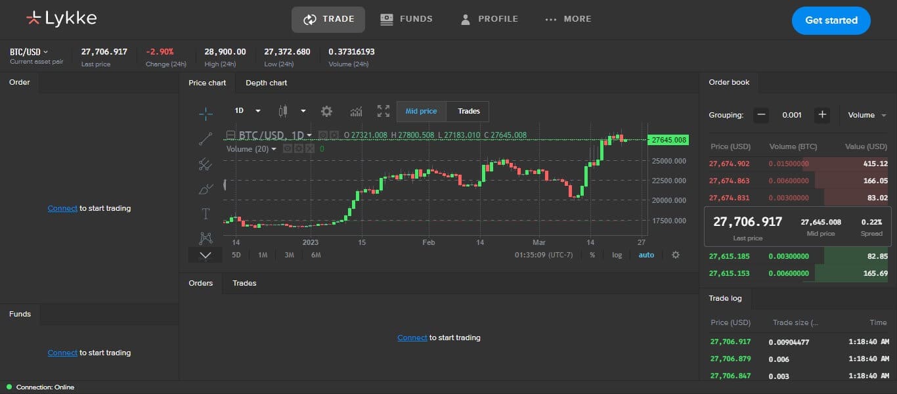Switch order book to Trades view
Screen dimensions: 897x394
coord(468,111)
